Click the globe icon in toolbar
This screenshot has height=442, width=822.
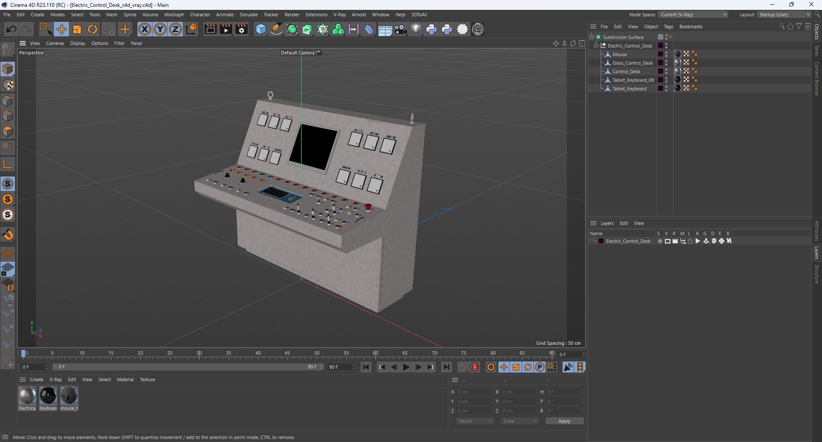(478, 29)
